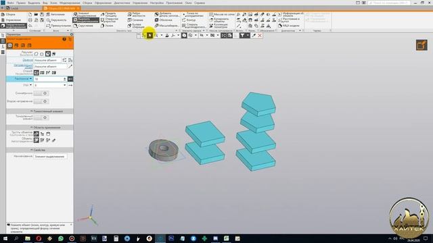Open МЦХ модели tool

click(x=289, y=26)
